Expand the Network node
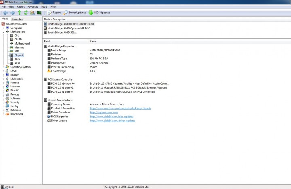The height and width of the screenshot is (189, 291). click(x=3, y=87)
